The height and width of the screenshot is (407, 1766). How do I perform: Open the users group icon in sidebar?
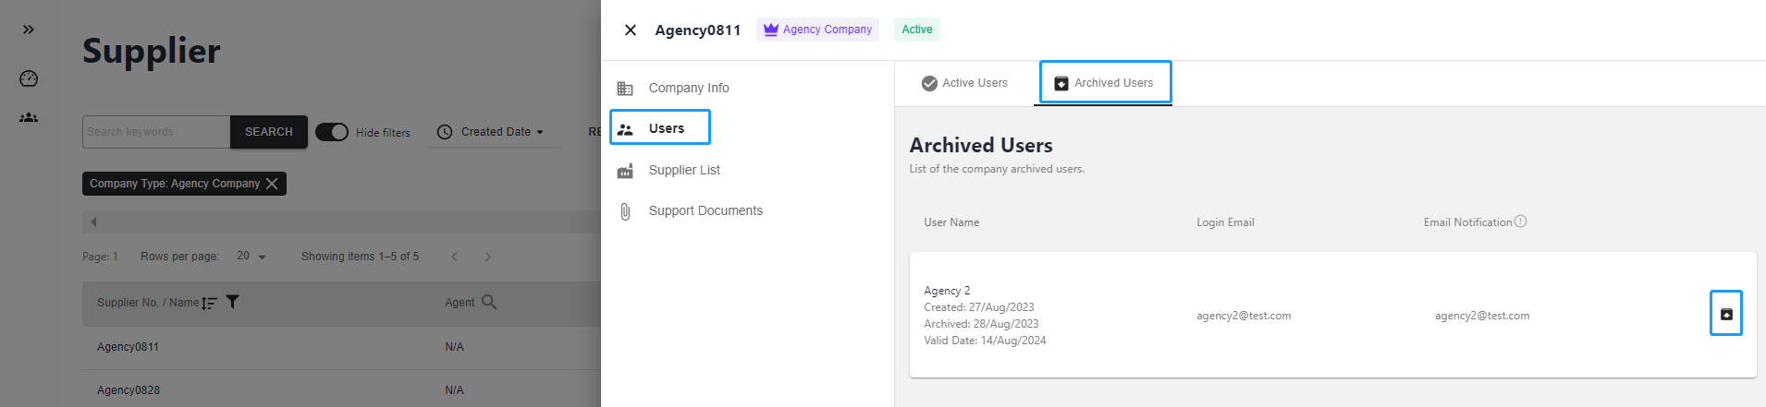coord(29,117)
